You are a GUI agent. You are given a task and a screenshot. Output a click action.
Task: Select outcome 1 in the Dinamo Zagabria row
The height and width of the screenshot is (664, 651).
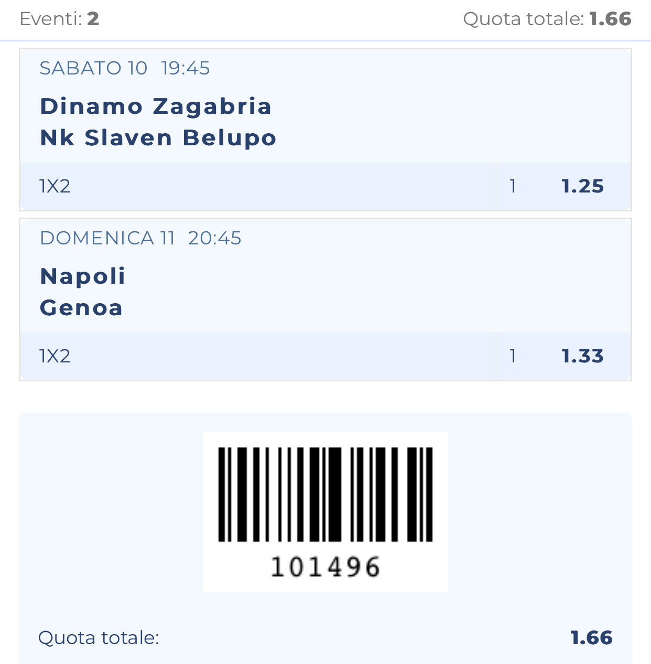pyautogui.click(x=513, y=186)
